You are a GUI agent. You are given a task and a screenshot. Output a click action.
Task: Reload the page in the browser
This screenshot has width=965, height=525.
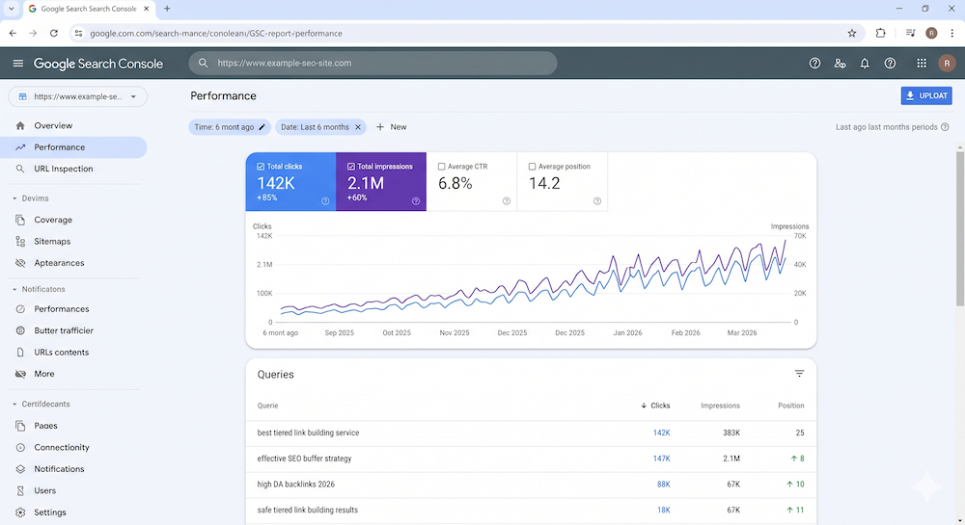53,33
